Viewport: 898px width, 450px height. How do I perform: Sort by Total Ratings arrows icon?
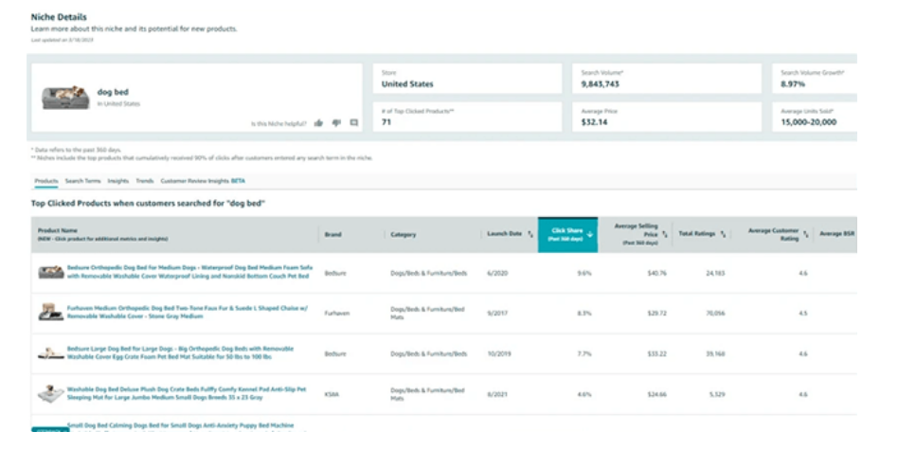[x=724, y=234]
